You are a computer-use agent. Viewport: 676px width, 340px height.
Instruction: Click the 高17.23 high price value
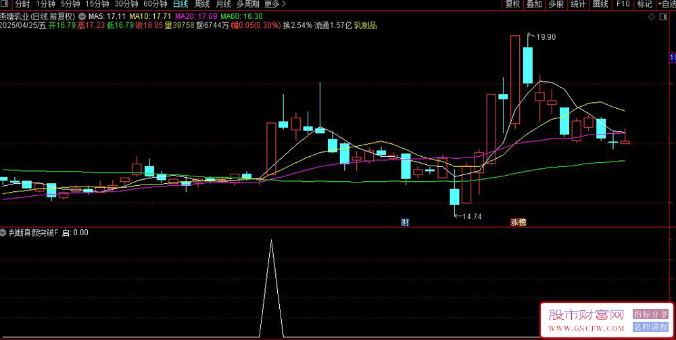tap(91, 26)
